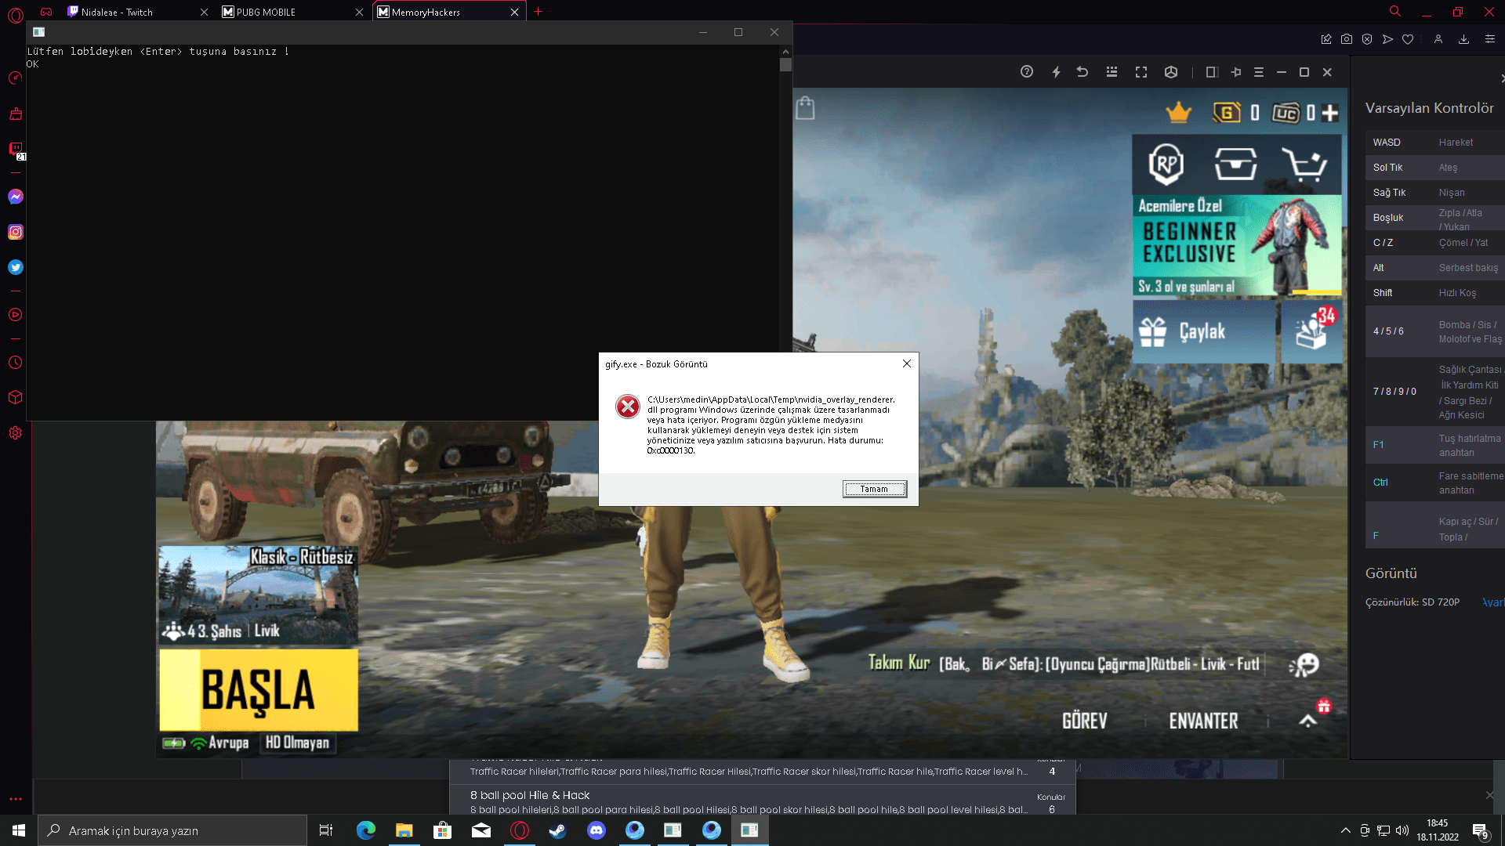
Task: Open Opera downloads icon
Action: pos(1463,39)
